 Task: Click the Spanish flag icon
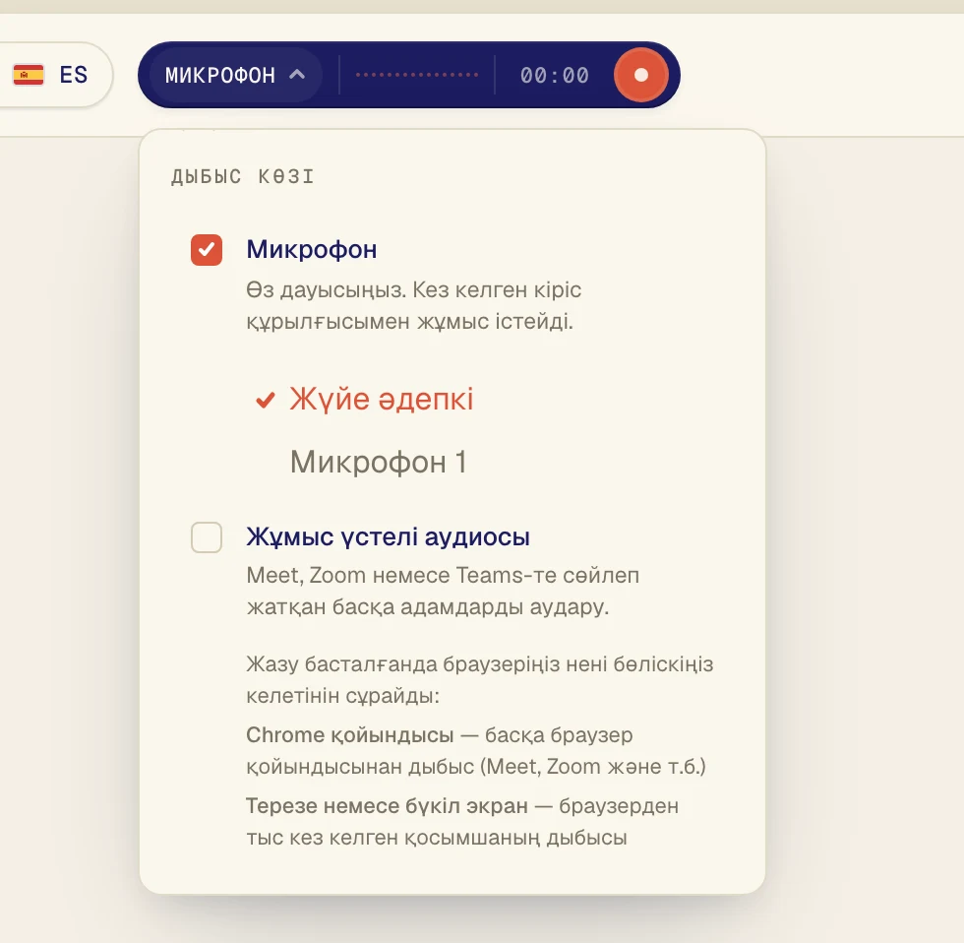pyautogui.click(x=29, y=75)
